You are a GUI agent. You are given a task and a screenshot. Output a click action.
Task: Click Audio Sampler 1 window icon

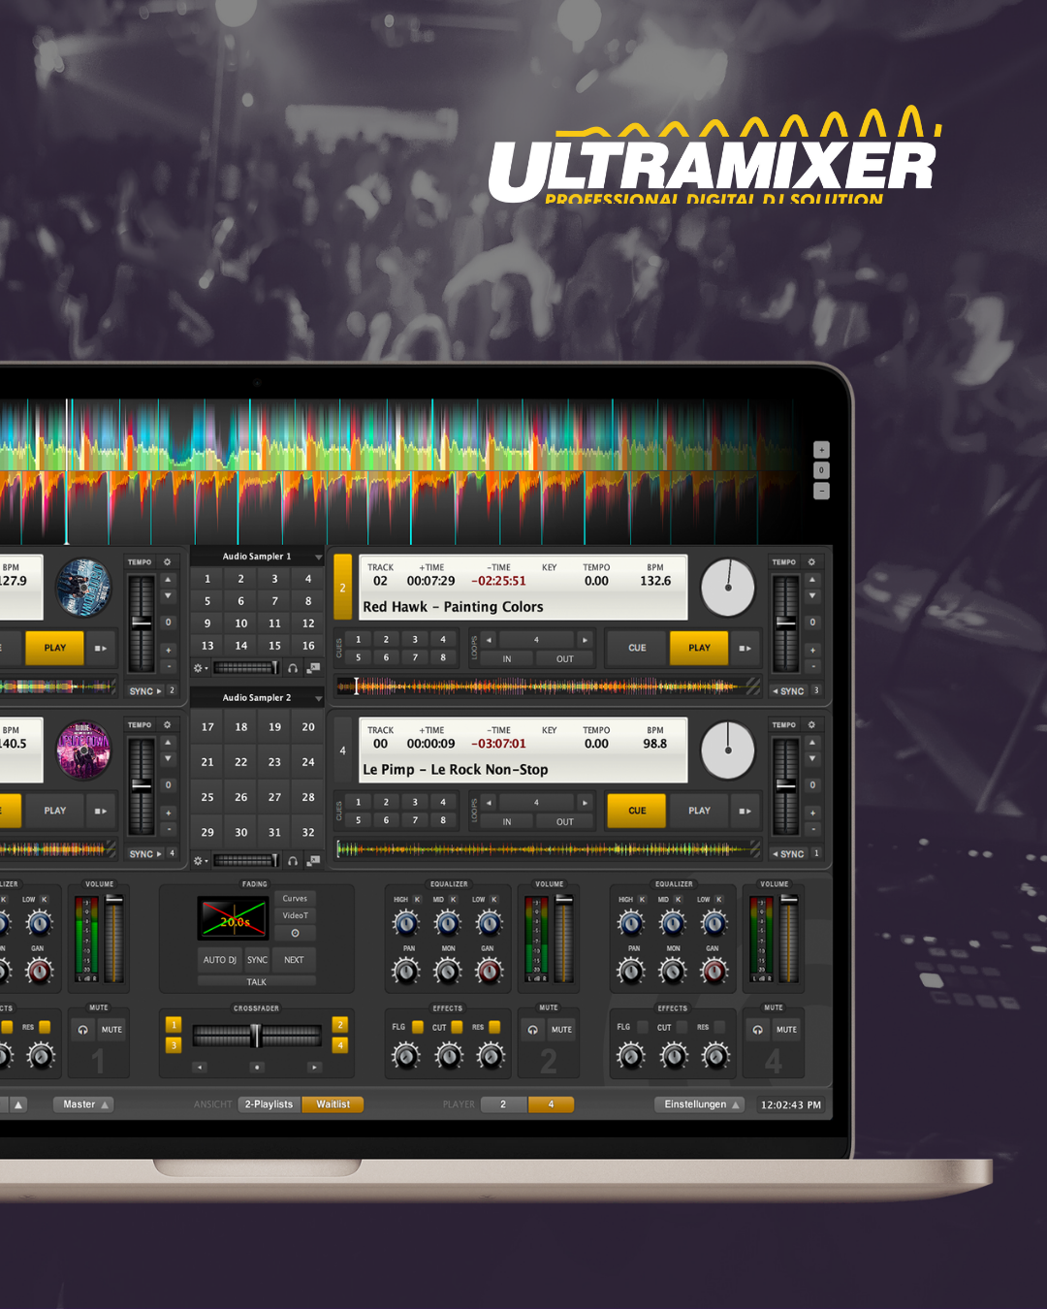[x=313, y=668]
